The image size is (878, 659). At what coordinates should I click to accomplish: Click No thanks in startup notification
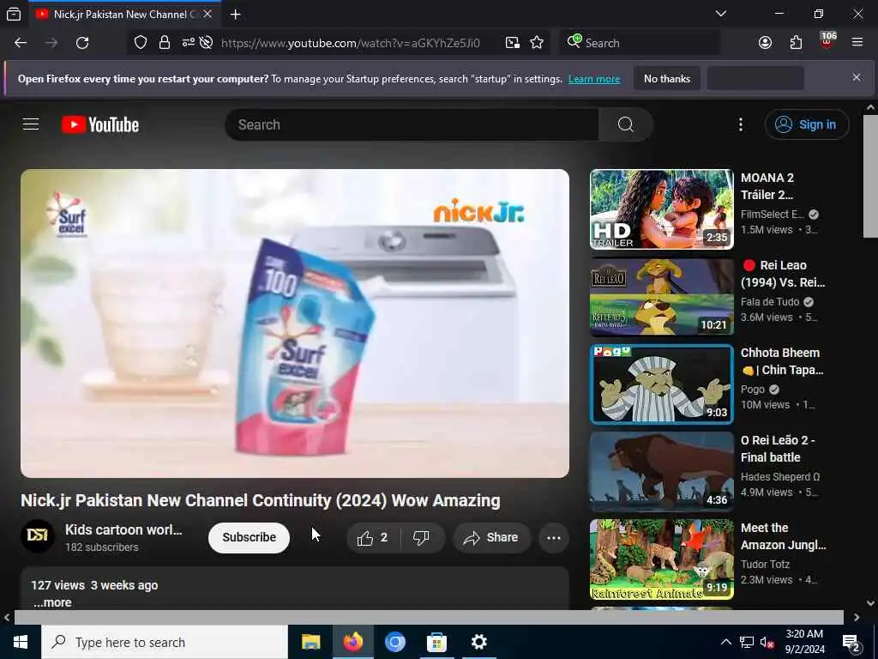click(667, 79)
